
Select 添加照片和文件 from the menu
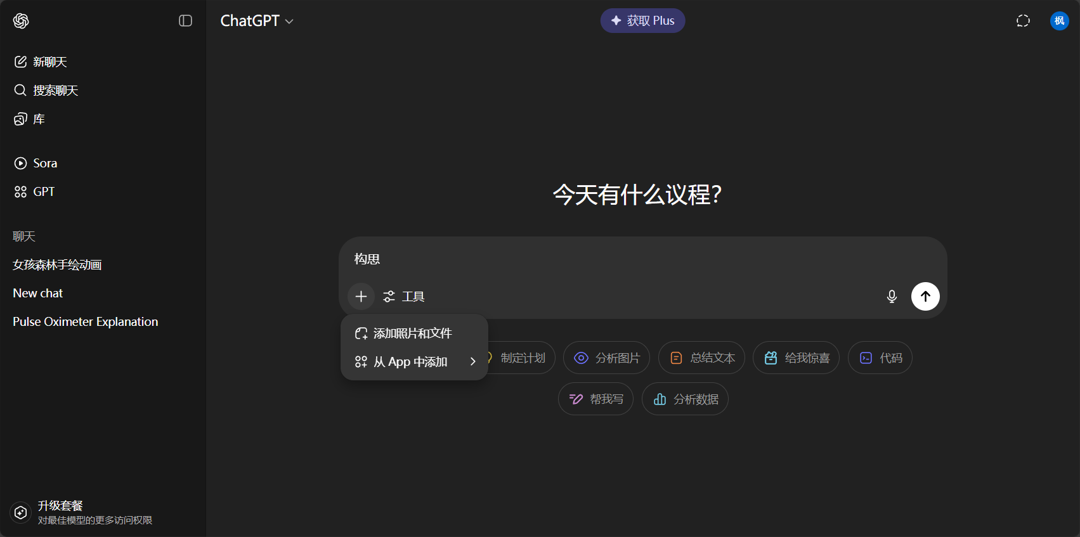tap(414, 333)
